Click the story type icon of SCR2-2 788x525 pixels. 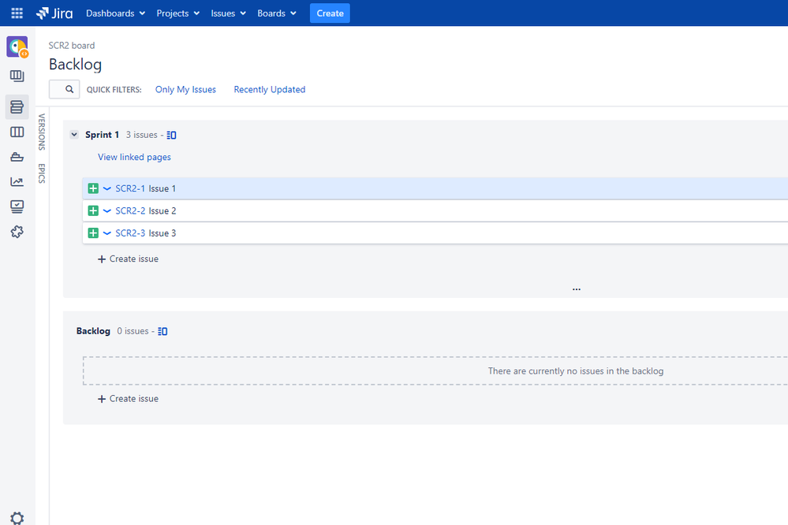(93, 210)
